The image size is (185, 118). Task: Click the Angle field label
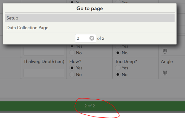[x=167, y=62]
